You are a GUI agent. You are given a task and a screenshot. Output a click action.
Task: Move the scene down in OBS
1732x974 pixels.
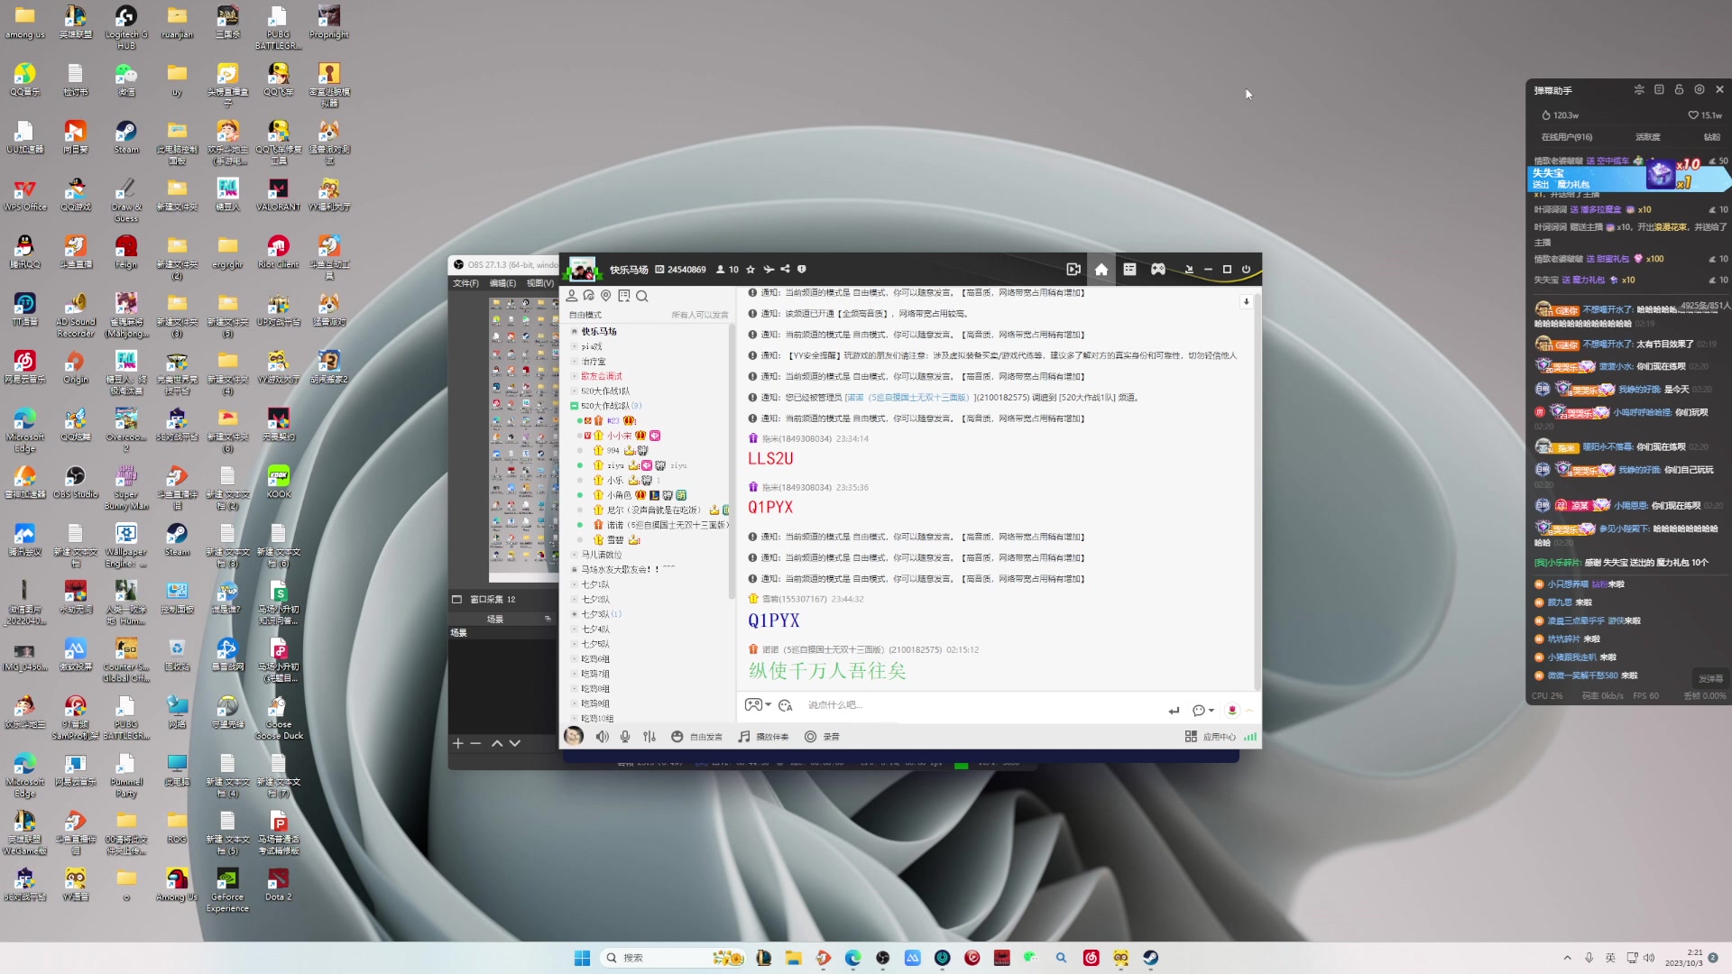[x=515, y=743]
